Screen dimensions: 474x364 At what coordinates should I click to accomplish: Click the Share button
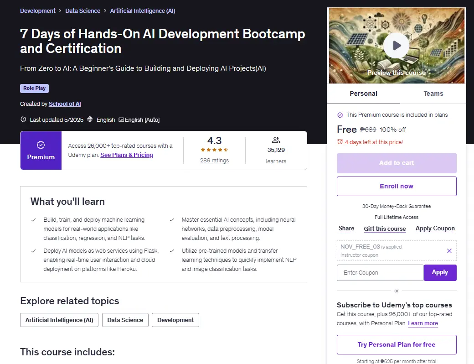click(346, 229)
